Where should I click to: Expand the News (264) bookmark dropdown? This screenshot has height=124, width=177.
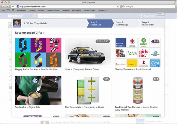click(90, 10)
